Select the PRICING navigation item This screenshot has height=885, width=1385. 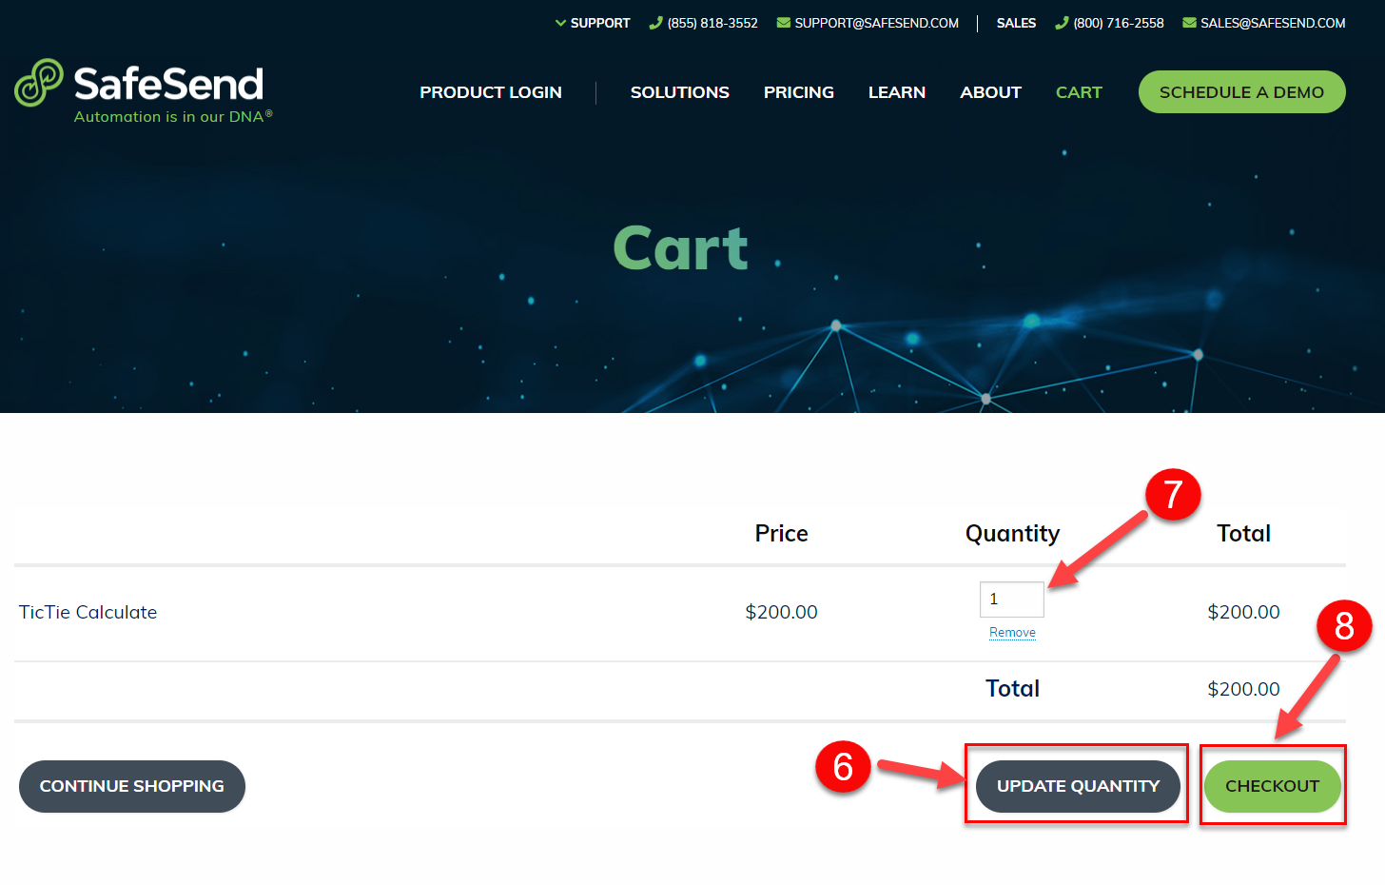tap(798, 91)
